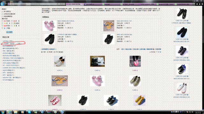This screenshot has width=204, height=114.
Task: Toggle first-row left seller-flag checkbox
Action: click(x=3, y=21)
